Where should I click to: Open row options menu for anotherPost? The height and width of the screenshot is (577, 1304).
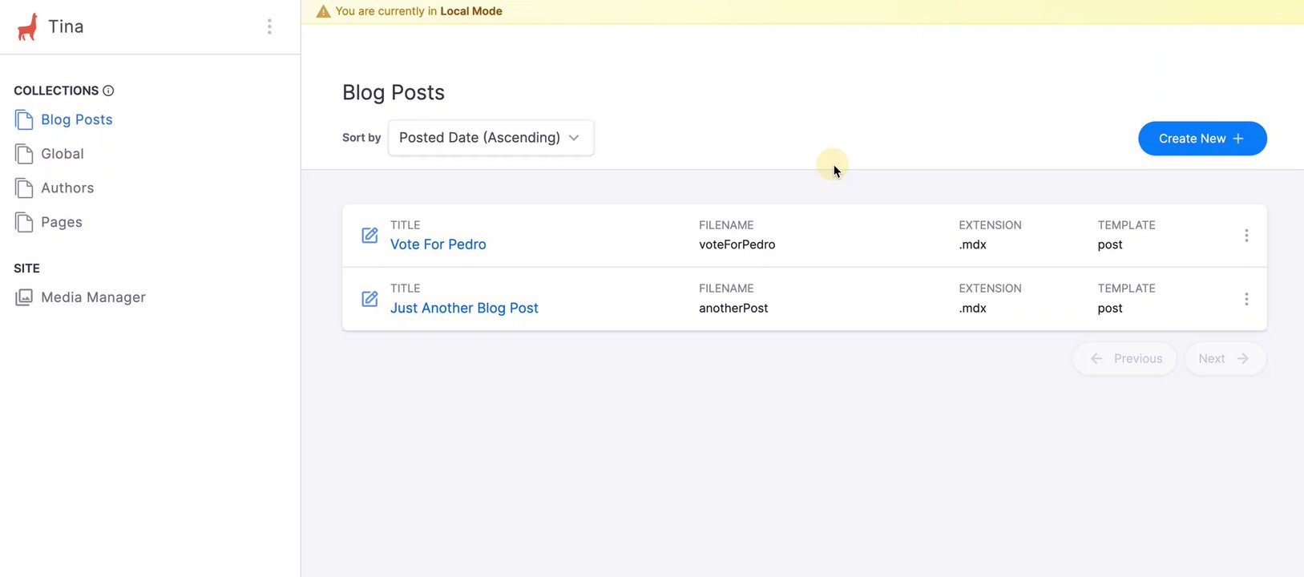coord(1246,299)
